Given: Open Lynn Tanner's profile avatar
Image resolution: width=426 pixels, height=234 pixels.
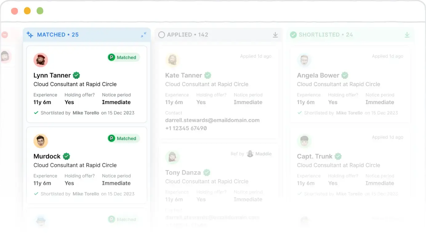Looking at the screenshot, I should coord(41,60).
